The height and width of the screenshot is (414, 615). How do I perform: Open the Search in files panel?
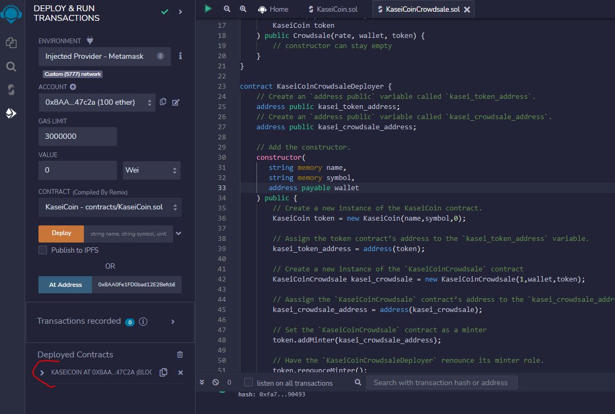click(12, 66)
